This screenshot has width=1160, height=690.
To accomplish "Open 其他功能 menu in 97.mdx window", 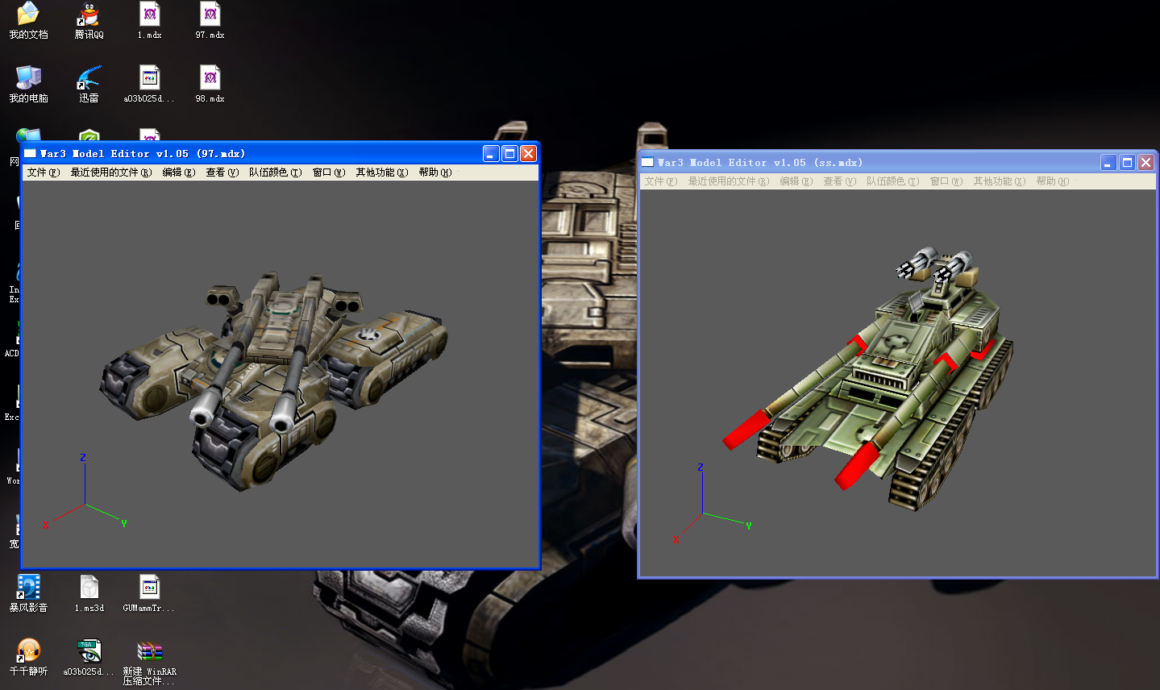I will 382,172.
